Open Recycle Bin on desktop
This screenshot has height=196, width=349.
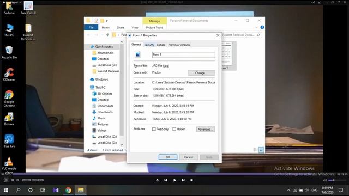[x=9, y=52]
